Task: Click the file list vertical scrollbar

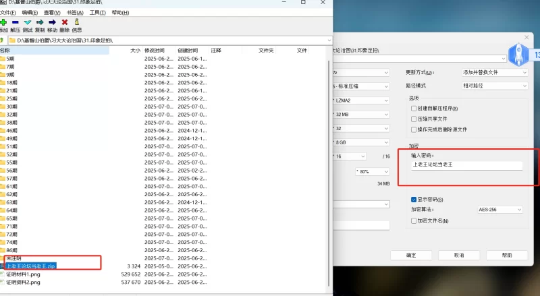Action: pyautogui.click(x=329, y=172)
